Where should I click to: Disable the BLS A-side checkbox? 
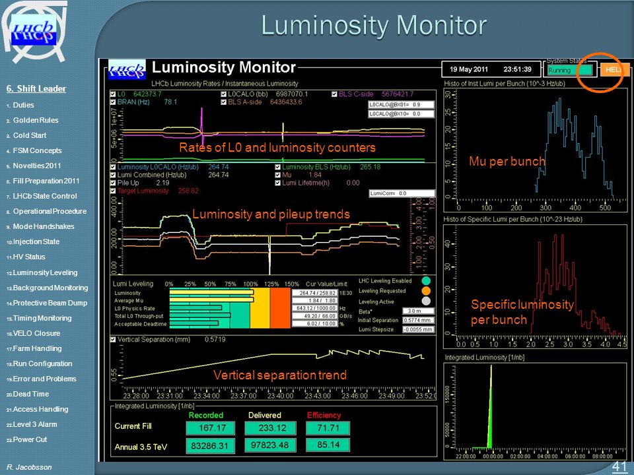[x=224, y=102]
